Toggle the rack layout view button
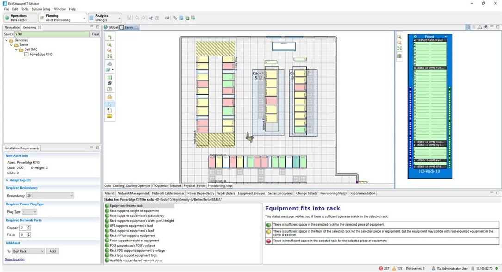This screenshot has width=502, height=272. [399, 56]
